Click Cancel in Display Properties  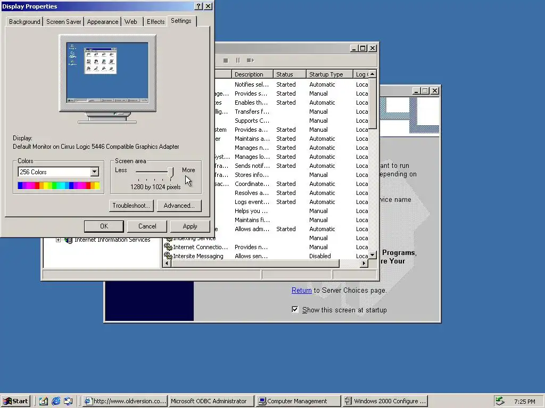[x=147, y=226]
